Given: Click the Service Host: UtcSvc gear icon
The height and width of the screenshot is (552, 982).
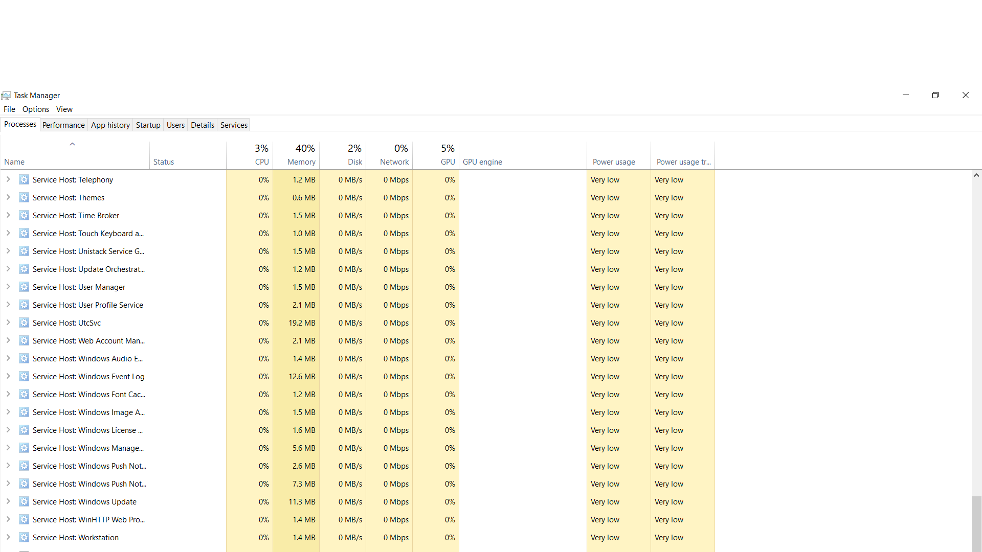Looking at the screenshot, I should click(24, 323).
